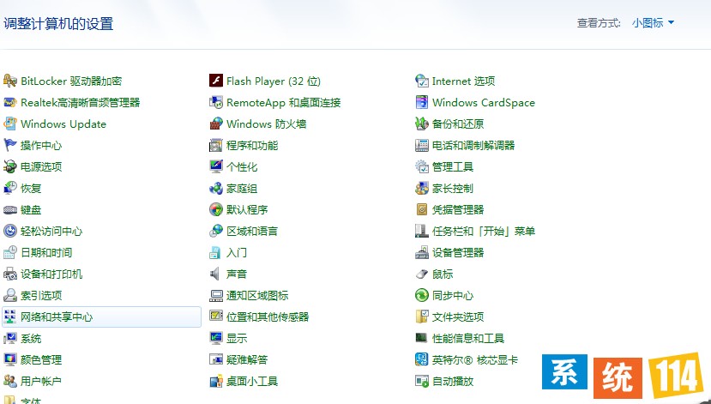Open the 备份和还原 icon
This screenshot has height=404, width=711.
coord(422,124)
